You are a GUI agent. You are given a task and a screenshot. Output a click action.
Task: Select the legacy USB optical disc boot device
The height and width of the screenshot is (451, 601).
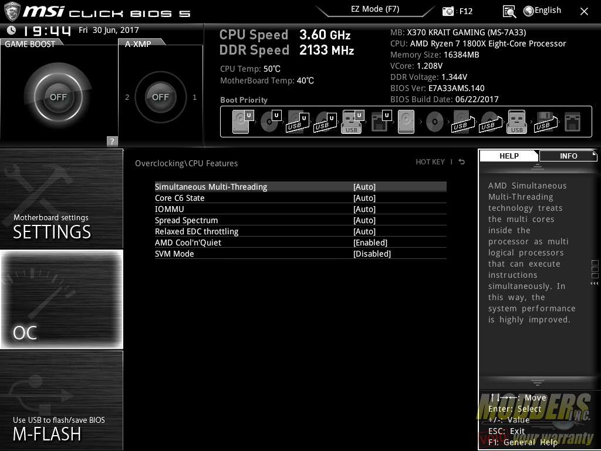tap(490, 122)
